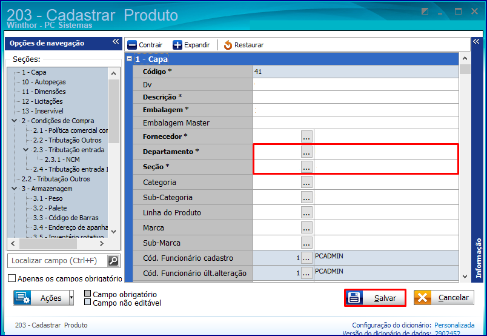Select 2.3.1 - NCM tree item

(x=62, y=160)
